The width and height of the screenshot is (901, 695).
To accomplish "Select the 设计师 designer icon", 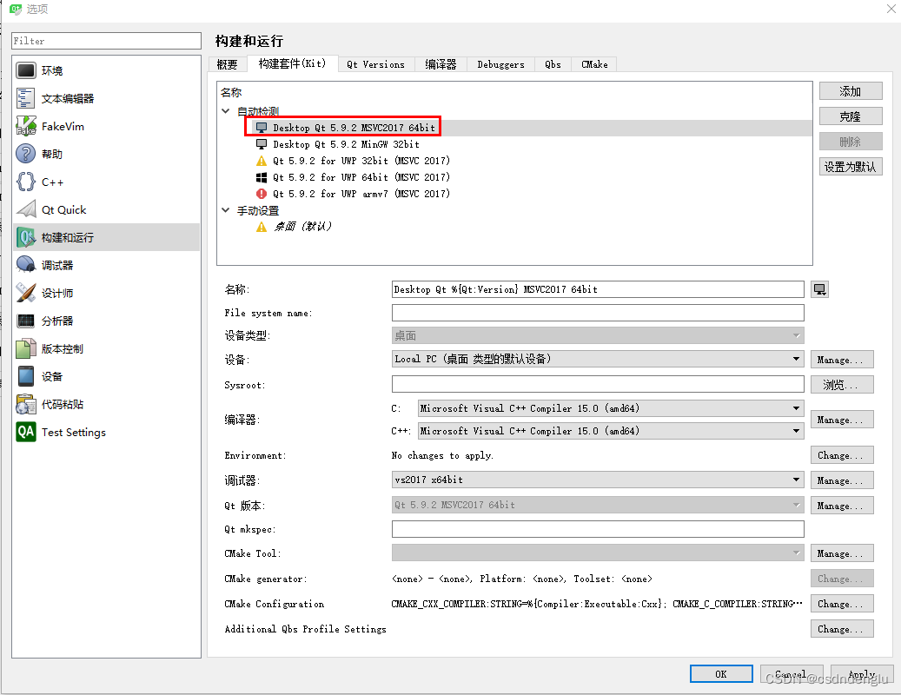I will click(x=26, y=293).
